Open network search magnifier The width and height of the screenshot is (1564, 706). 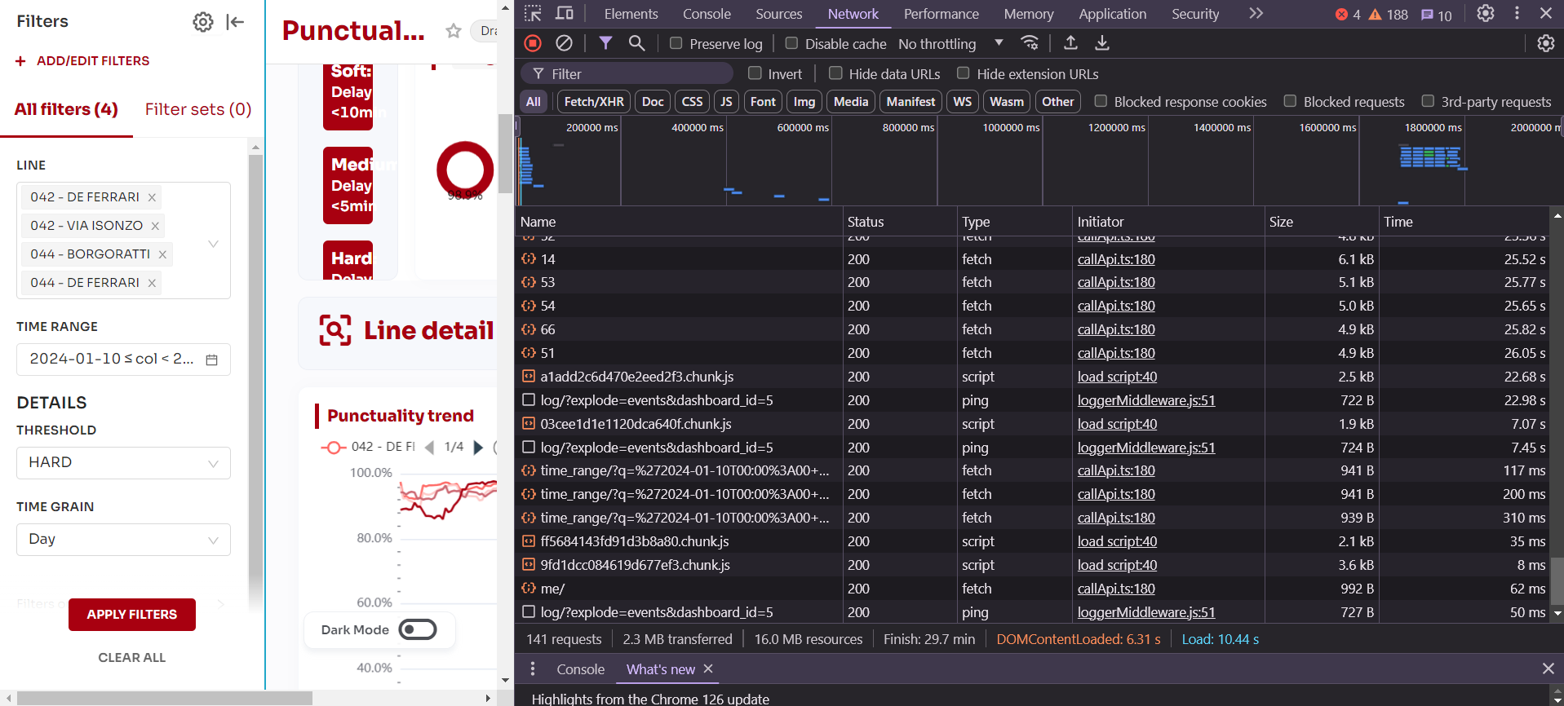636,43
